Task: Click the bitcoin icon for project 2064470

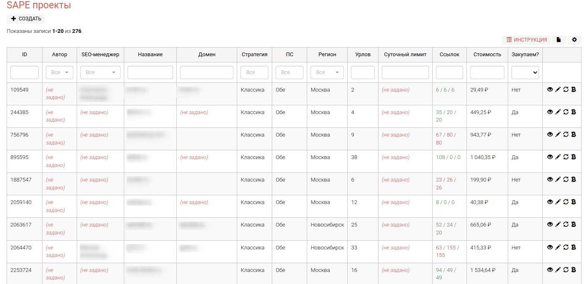Action: coord(574,247)
